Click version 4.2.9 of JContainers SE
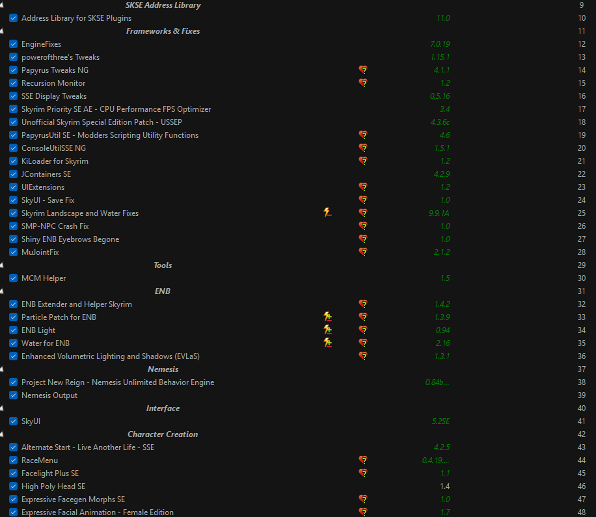596x517 pixels. (442, 174)
